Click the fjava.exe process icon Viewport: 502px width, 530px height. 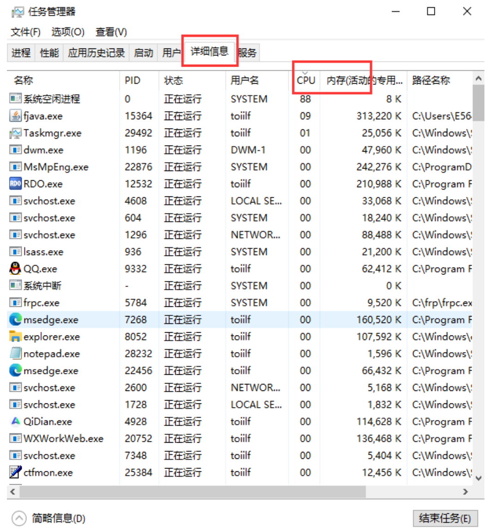16,116
